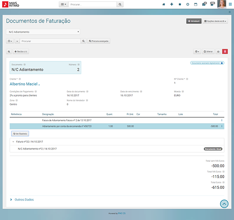Focus the document Procurar search field
Viewport: 234px width, 220px height.
50,41
